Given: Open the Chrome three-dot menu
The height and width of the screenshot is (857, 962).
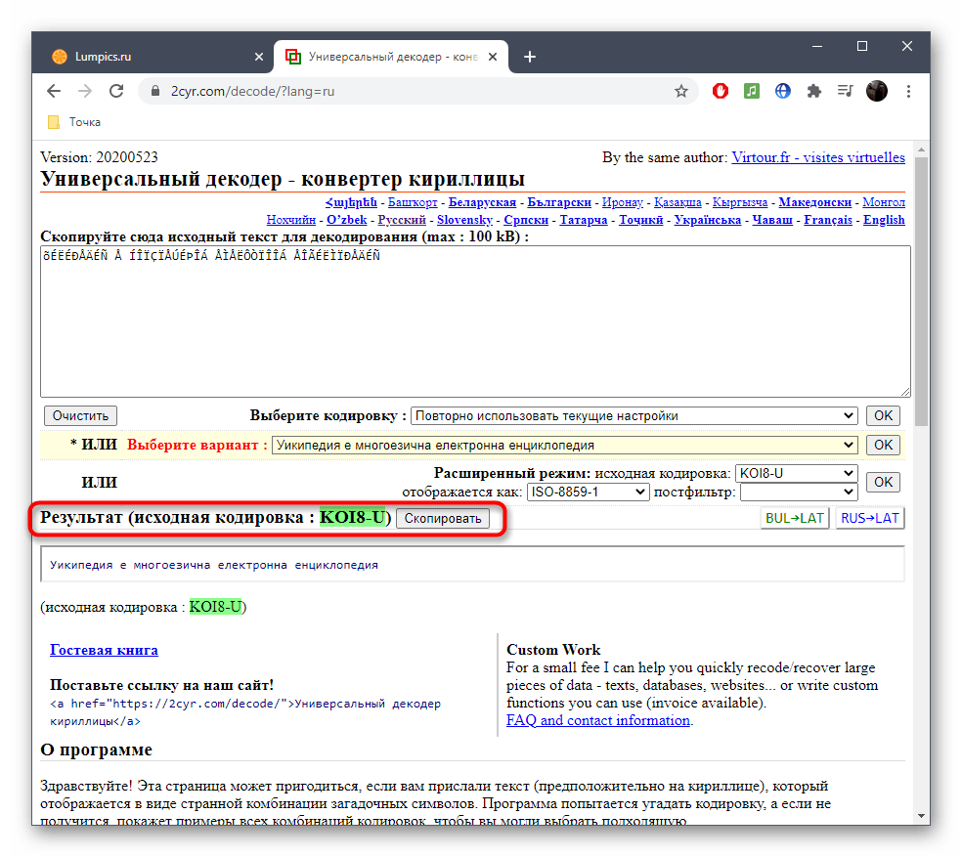Looking at the screenshot, I should [908, 92].
